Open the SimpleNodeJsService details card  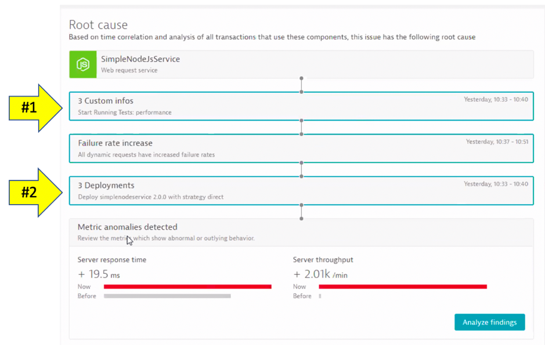(232, 64)
